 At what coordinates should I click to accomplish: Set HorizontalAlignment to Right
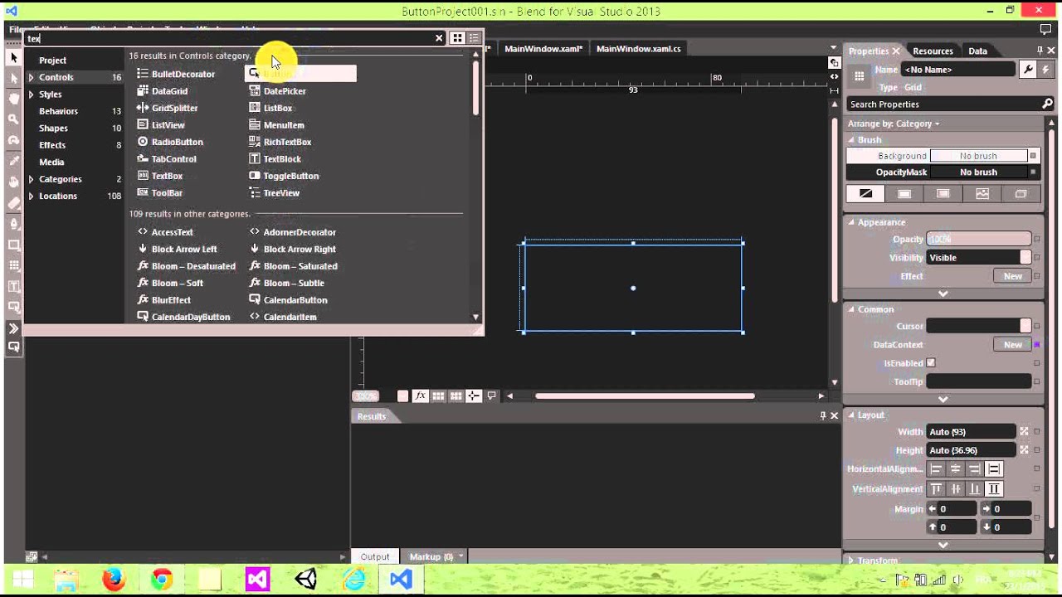tap(974, 469)
